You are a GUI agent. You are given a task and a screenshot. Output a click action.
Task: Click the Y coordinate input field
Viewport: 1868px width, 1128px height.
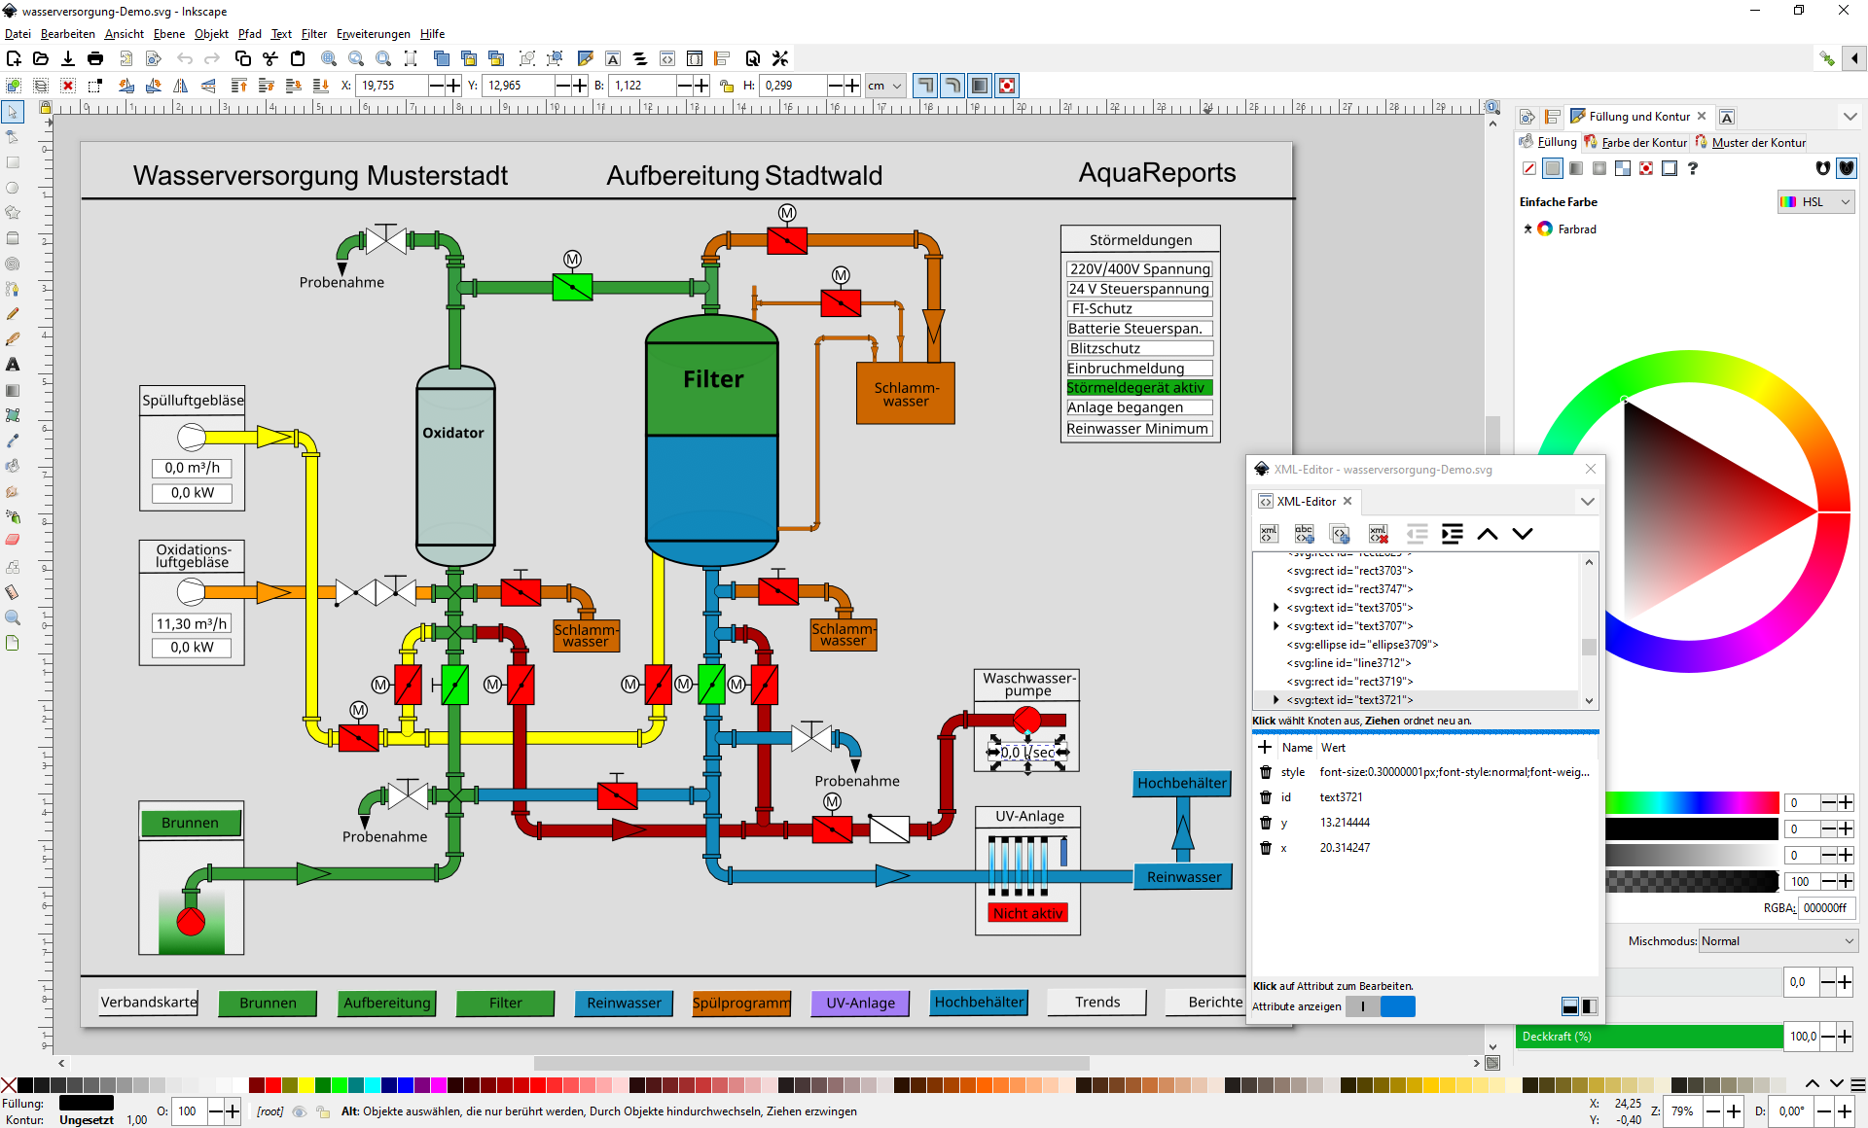tap(519, 86)
